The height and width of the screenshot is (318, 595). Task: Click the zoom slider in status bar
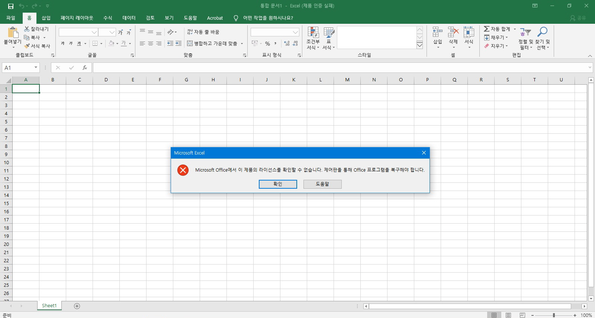pos(554,315)
